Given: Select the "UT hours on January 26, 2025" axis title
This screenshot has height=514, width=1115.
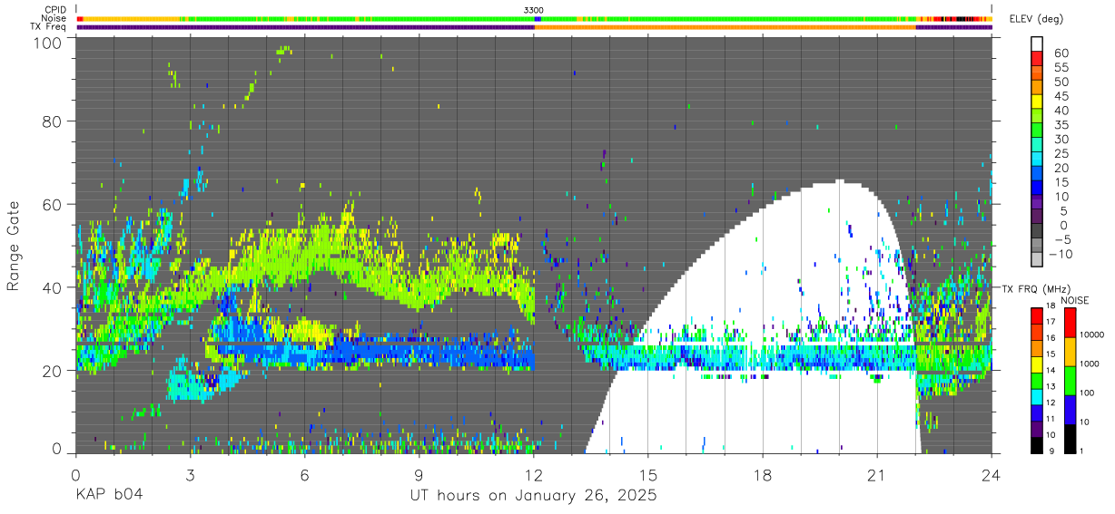Looking at the screenshot, I should (534, 496).
